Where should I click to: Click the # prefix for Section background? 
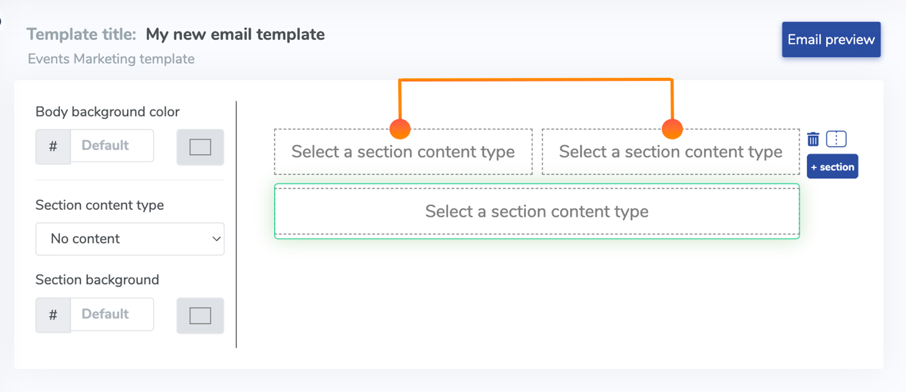pos(53,315)
